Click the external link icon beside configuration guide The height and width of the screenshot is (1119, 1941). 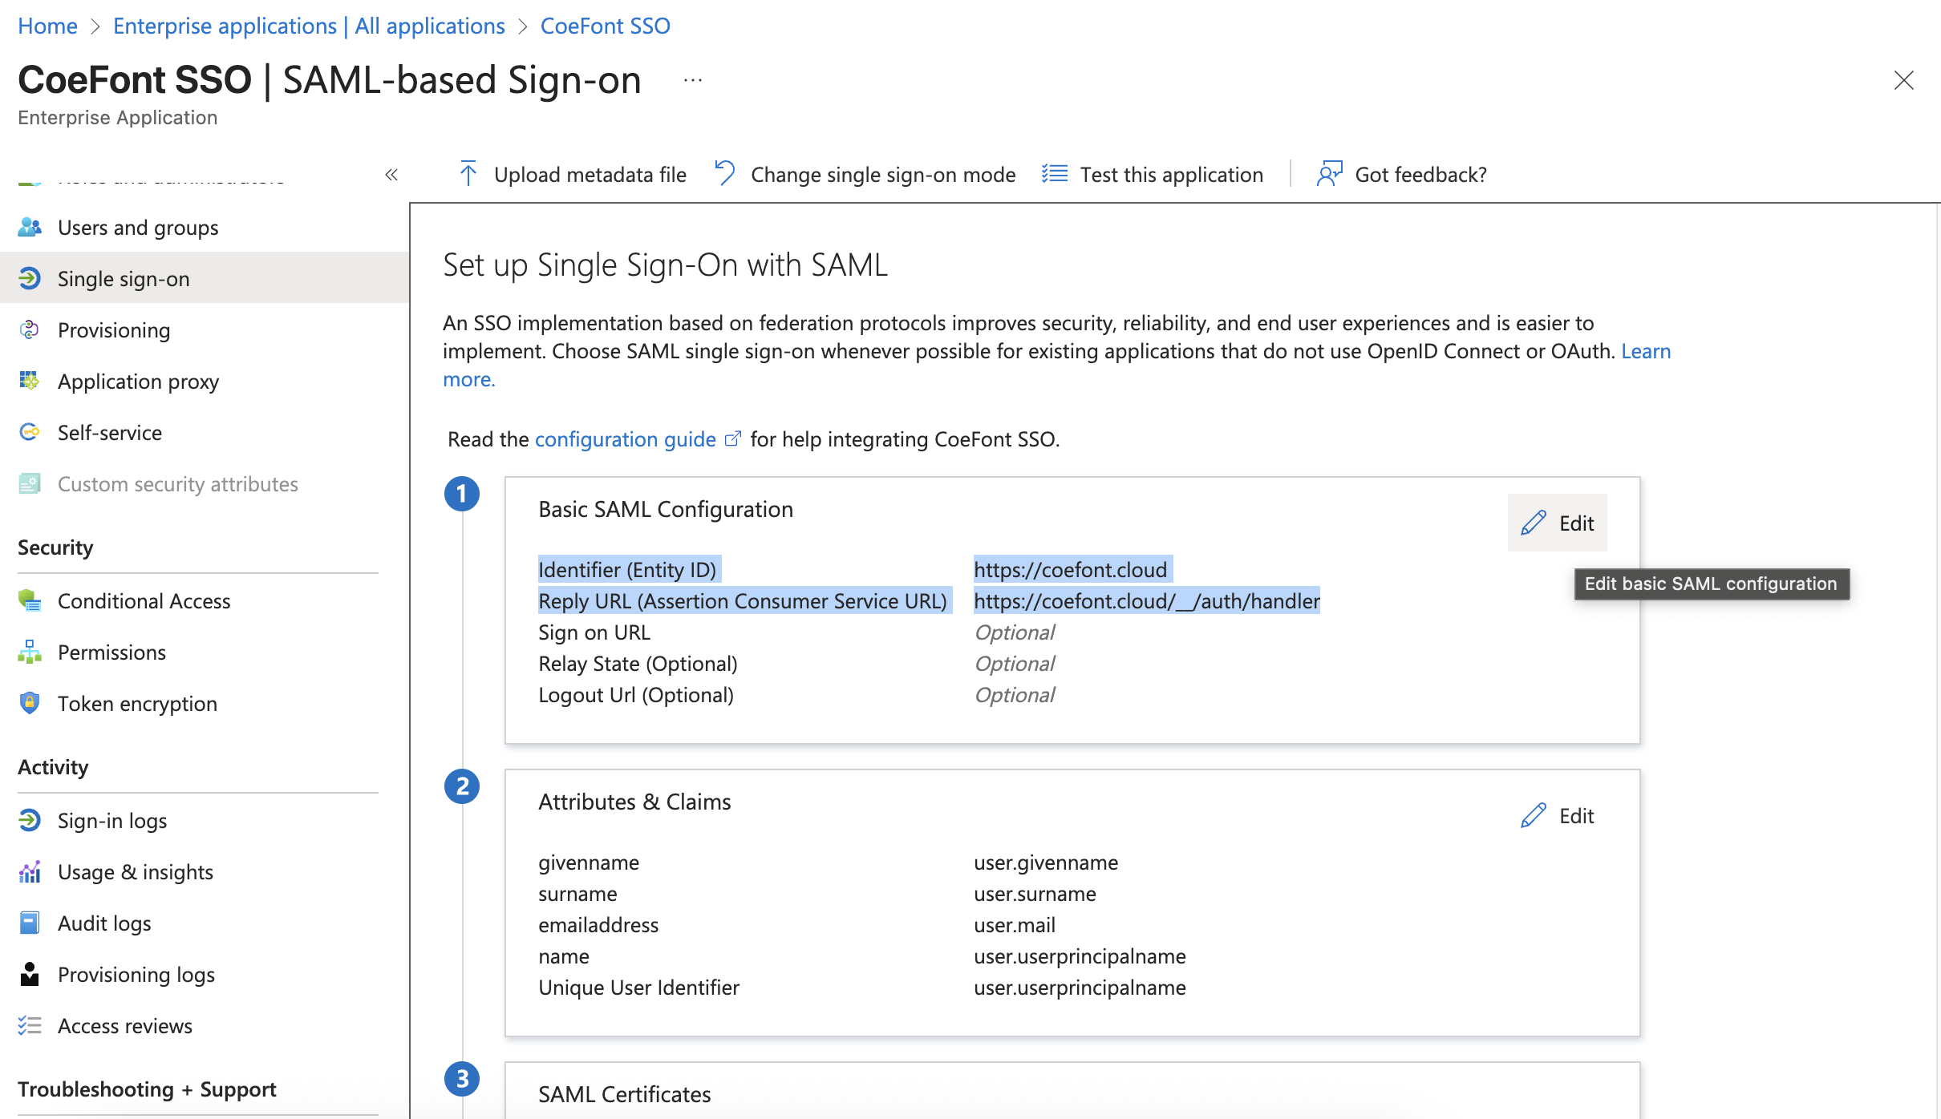click(x=732, y=439)
